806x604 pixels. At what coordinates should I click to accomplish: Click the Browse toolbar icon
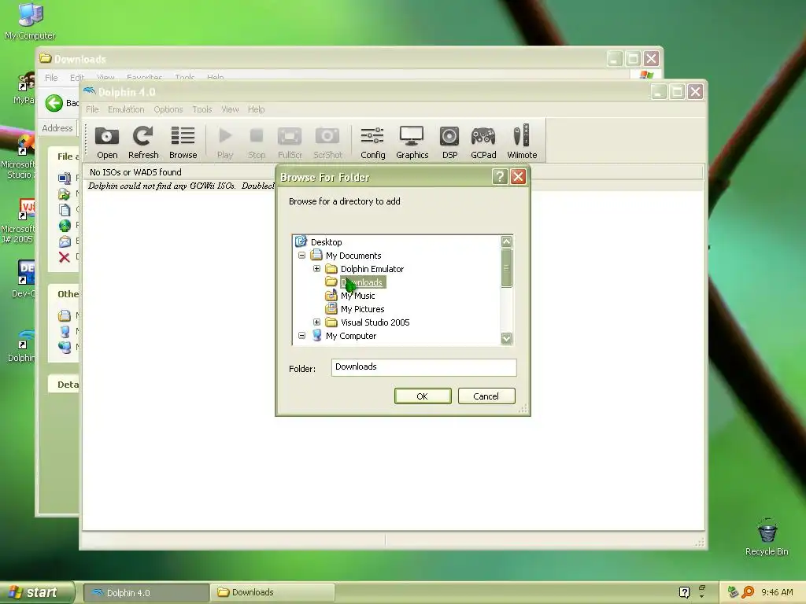click(183, 142)
